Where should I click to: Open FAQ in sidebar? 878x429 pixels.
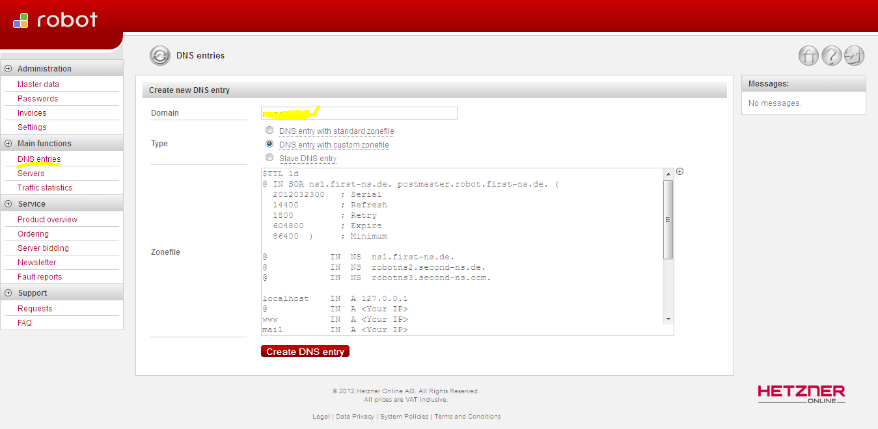(x=25, y=323)
